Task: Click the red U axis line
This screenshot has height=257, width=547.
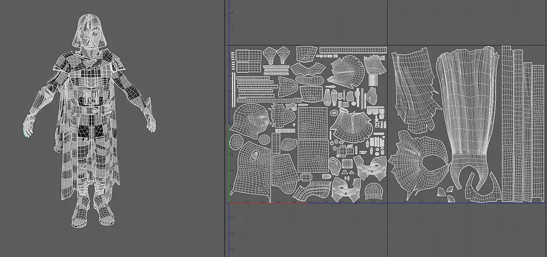Action: [268, 203]
